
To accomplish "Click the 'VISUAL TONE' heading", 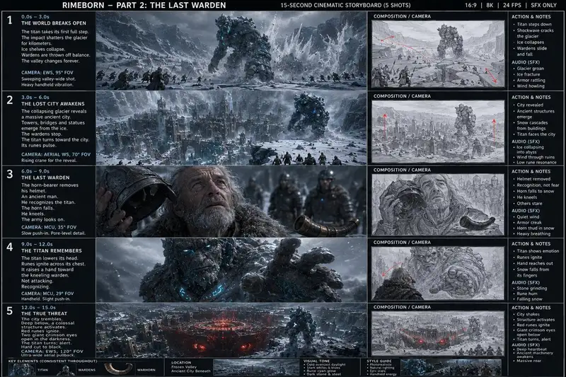I will coord(316,361).
